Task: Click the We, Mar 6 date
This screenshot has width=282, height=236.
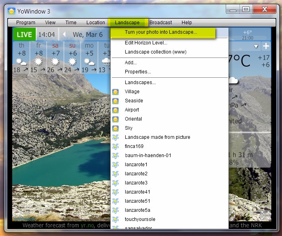Action: 88,35
